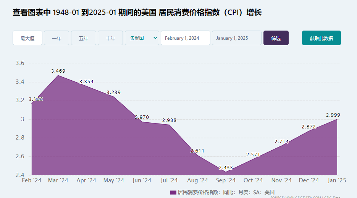Screen dimensions: 357x198
Task: Click the 最大值 range button
Action: 27,38
